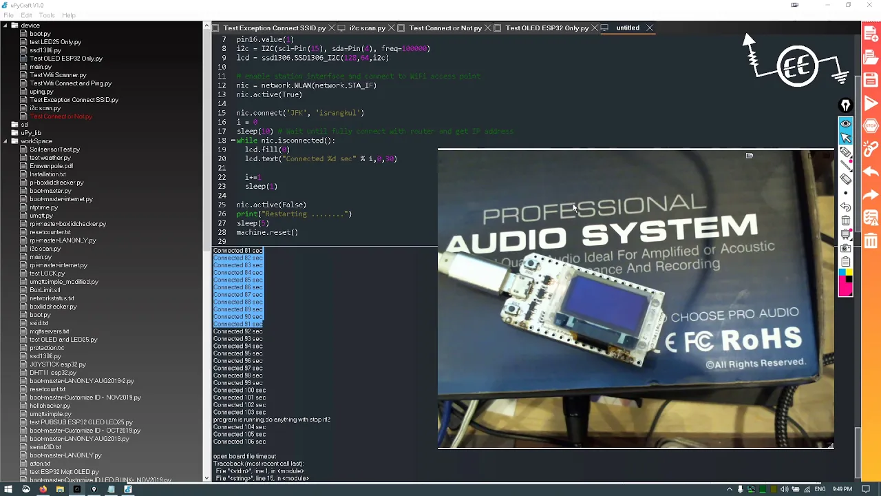
Task: Select main.py under device folder
Action: (x=41, y=67)
